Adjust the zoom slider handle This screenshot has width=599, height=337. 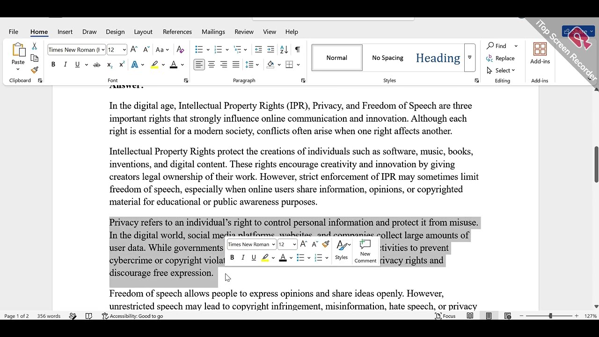point(550,316)
